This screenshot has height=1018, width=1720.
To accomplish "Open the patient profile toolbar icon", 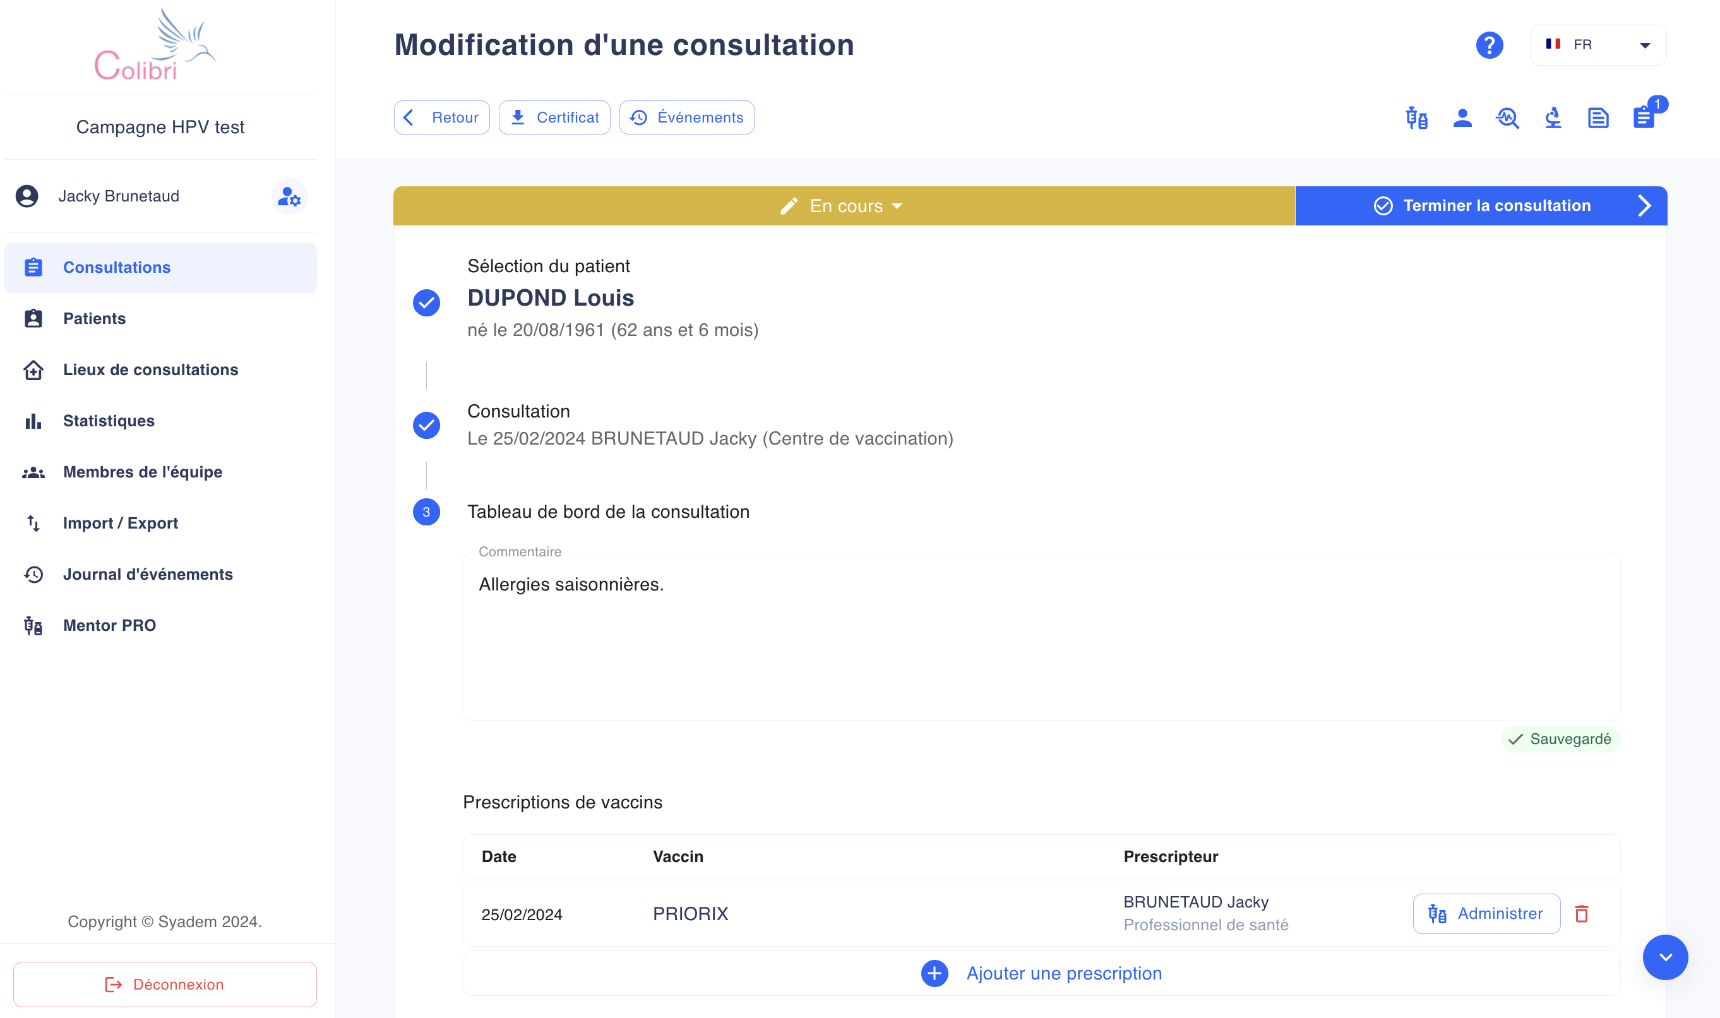I will point(1462,118).
